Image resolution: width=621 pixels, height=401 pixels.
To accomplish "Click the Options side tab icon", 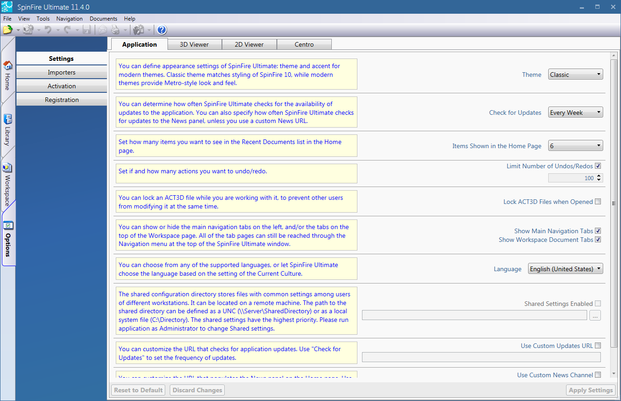I will click(x=8, y=225).
